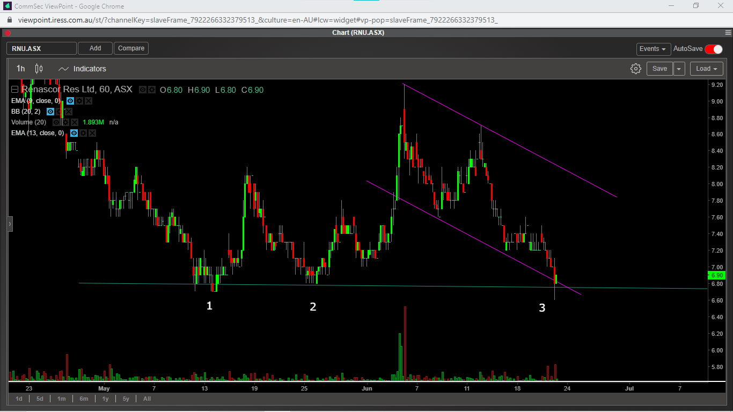This screenshot has width=733, height=412.
Task: Open the Events dropdown
Action: point(654,49)
